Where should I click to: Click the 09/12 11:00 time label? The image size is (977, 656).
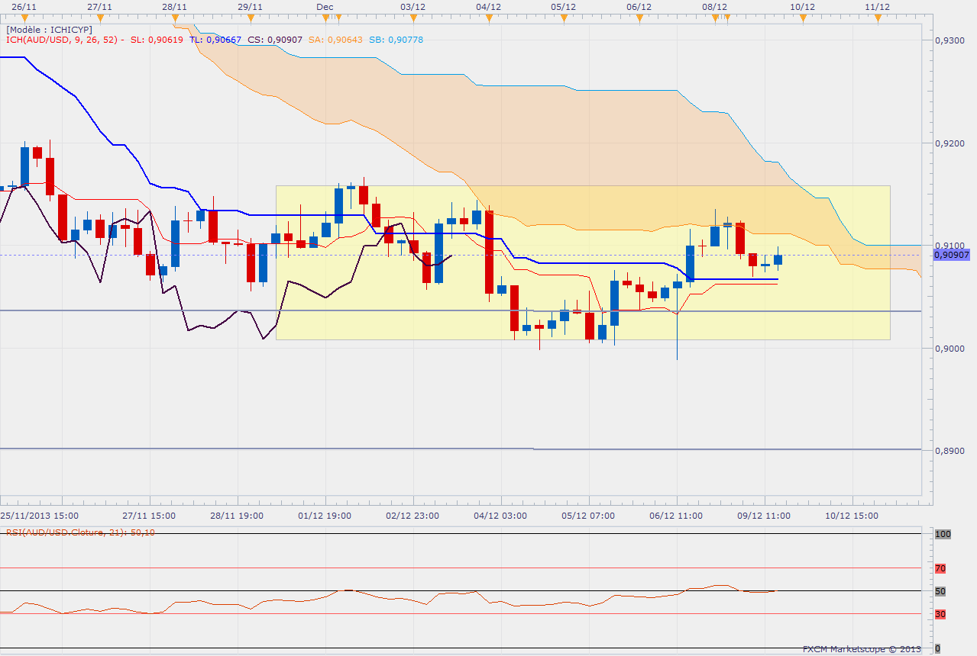click(765, 516)
